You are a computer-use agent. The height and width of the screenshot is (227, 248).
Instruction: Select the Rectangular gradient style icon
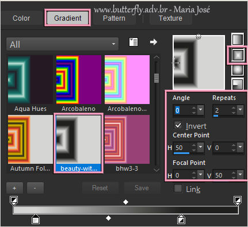(238, 55)
